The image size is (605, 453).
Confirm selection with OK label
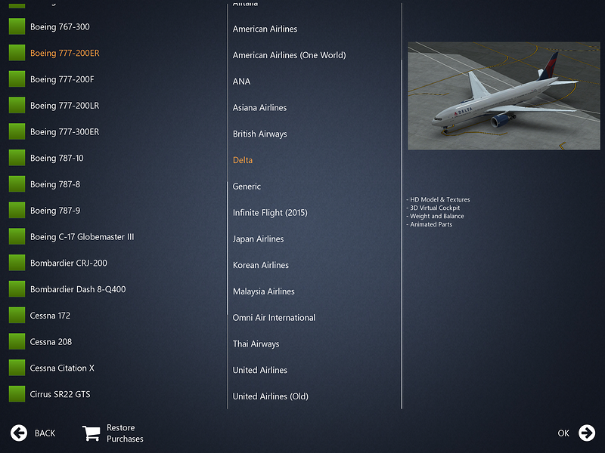563,433
